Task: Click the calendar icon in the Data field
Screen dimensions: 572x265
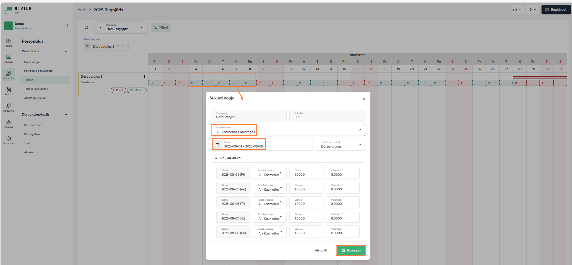Action: (217, 144)
